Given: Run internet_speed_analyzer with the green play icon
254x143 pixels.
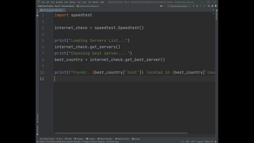Looking at the screenshot, I should point(193,6).
